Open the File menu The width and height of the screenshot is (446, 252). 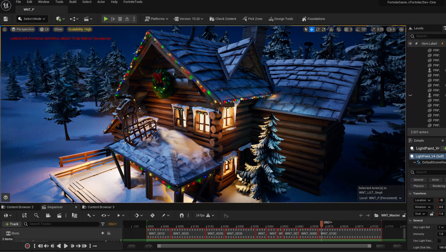(18, 2)
